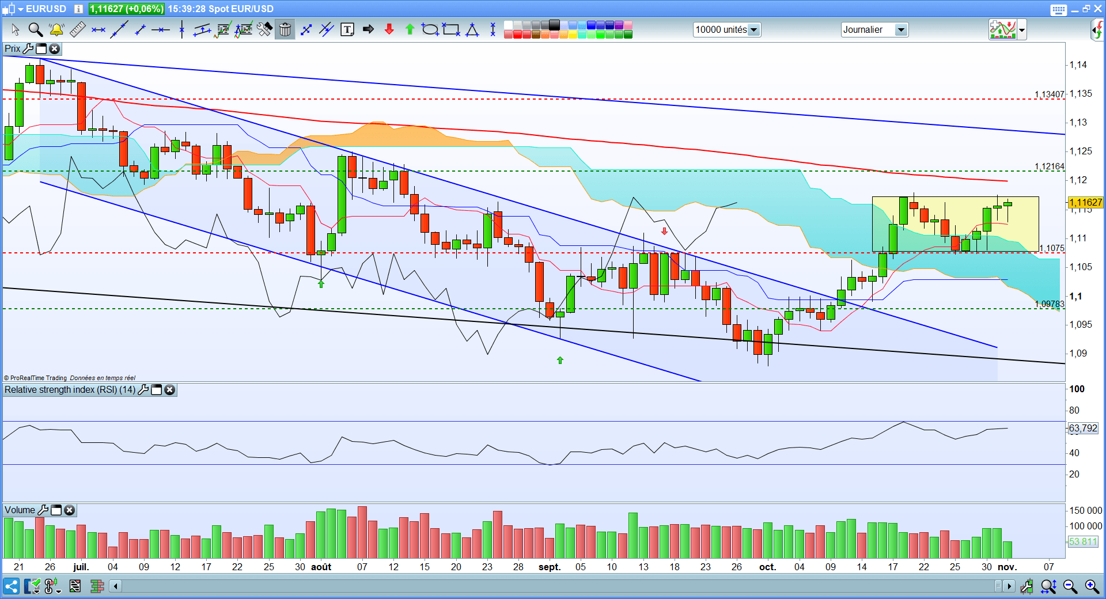Select the triangle drawing tool

click(x=472, y=29)
